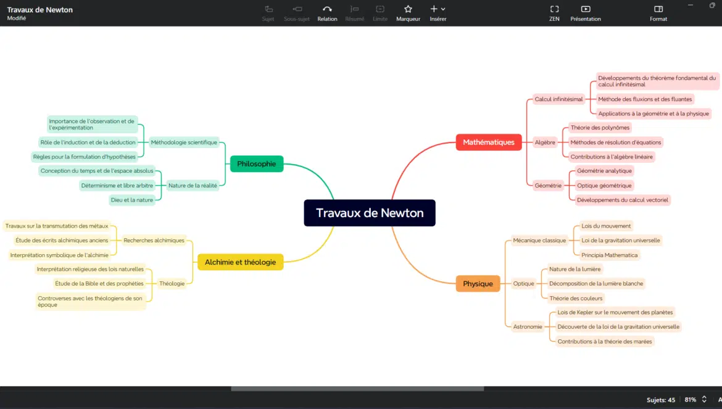
Task: Click the Sujet toolbar icon
Action: click(x=268, y=9)
